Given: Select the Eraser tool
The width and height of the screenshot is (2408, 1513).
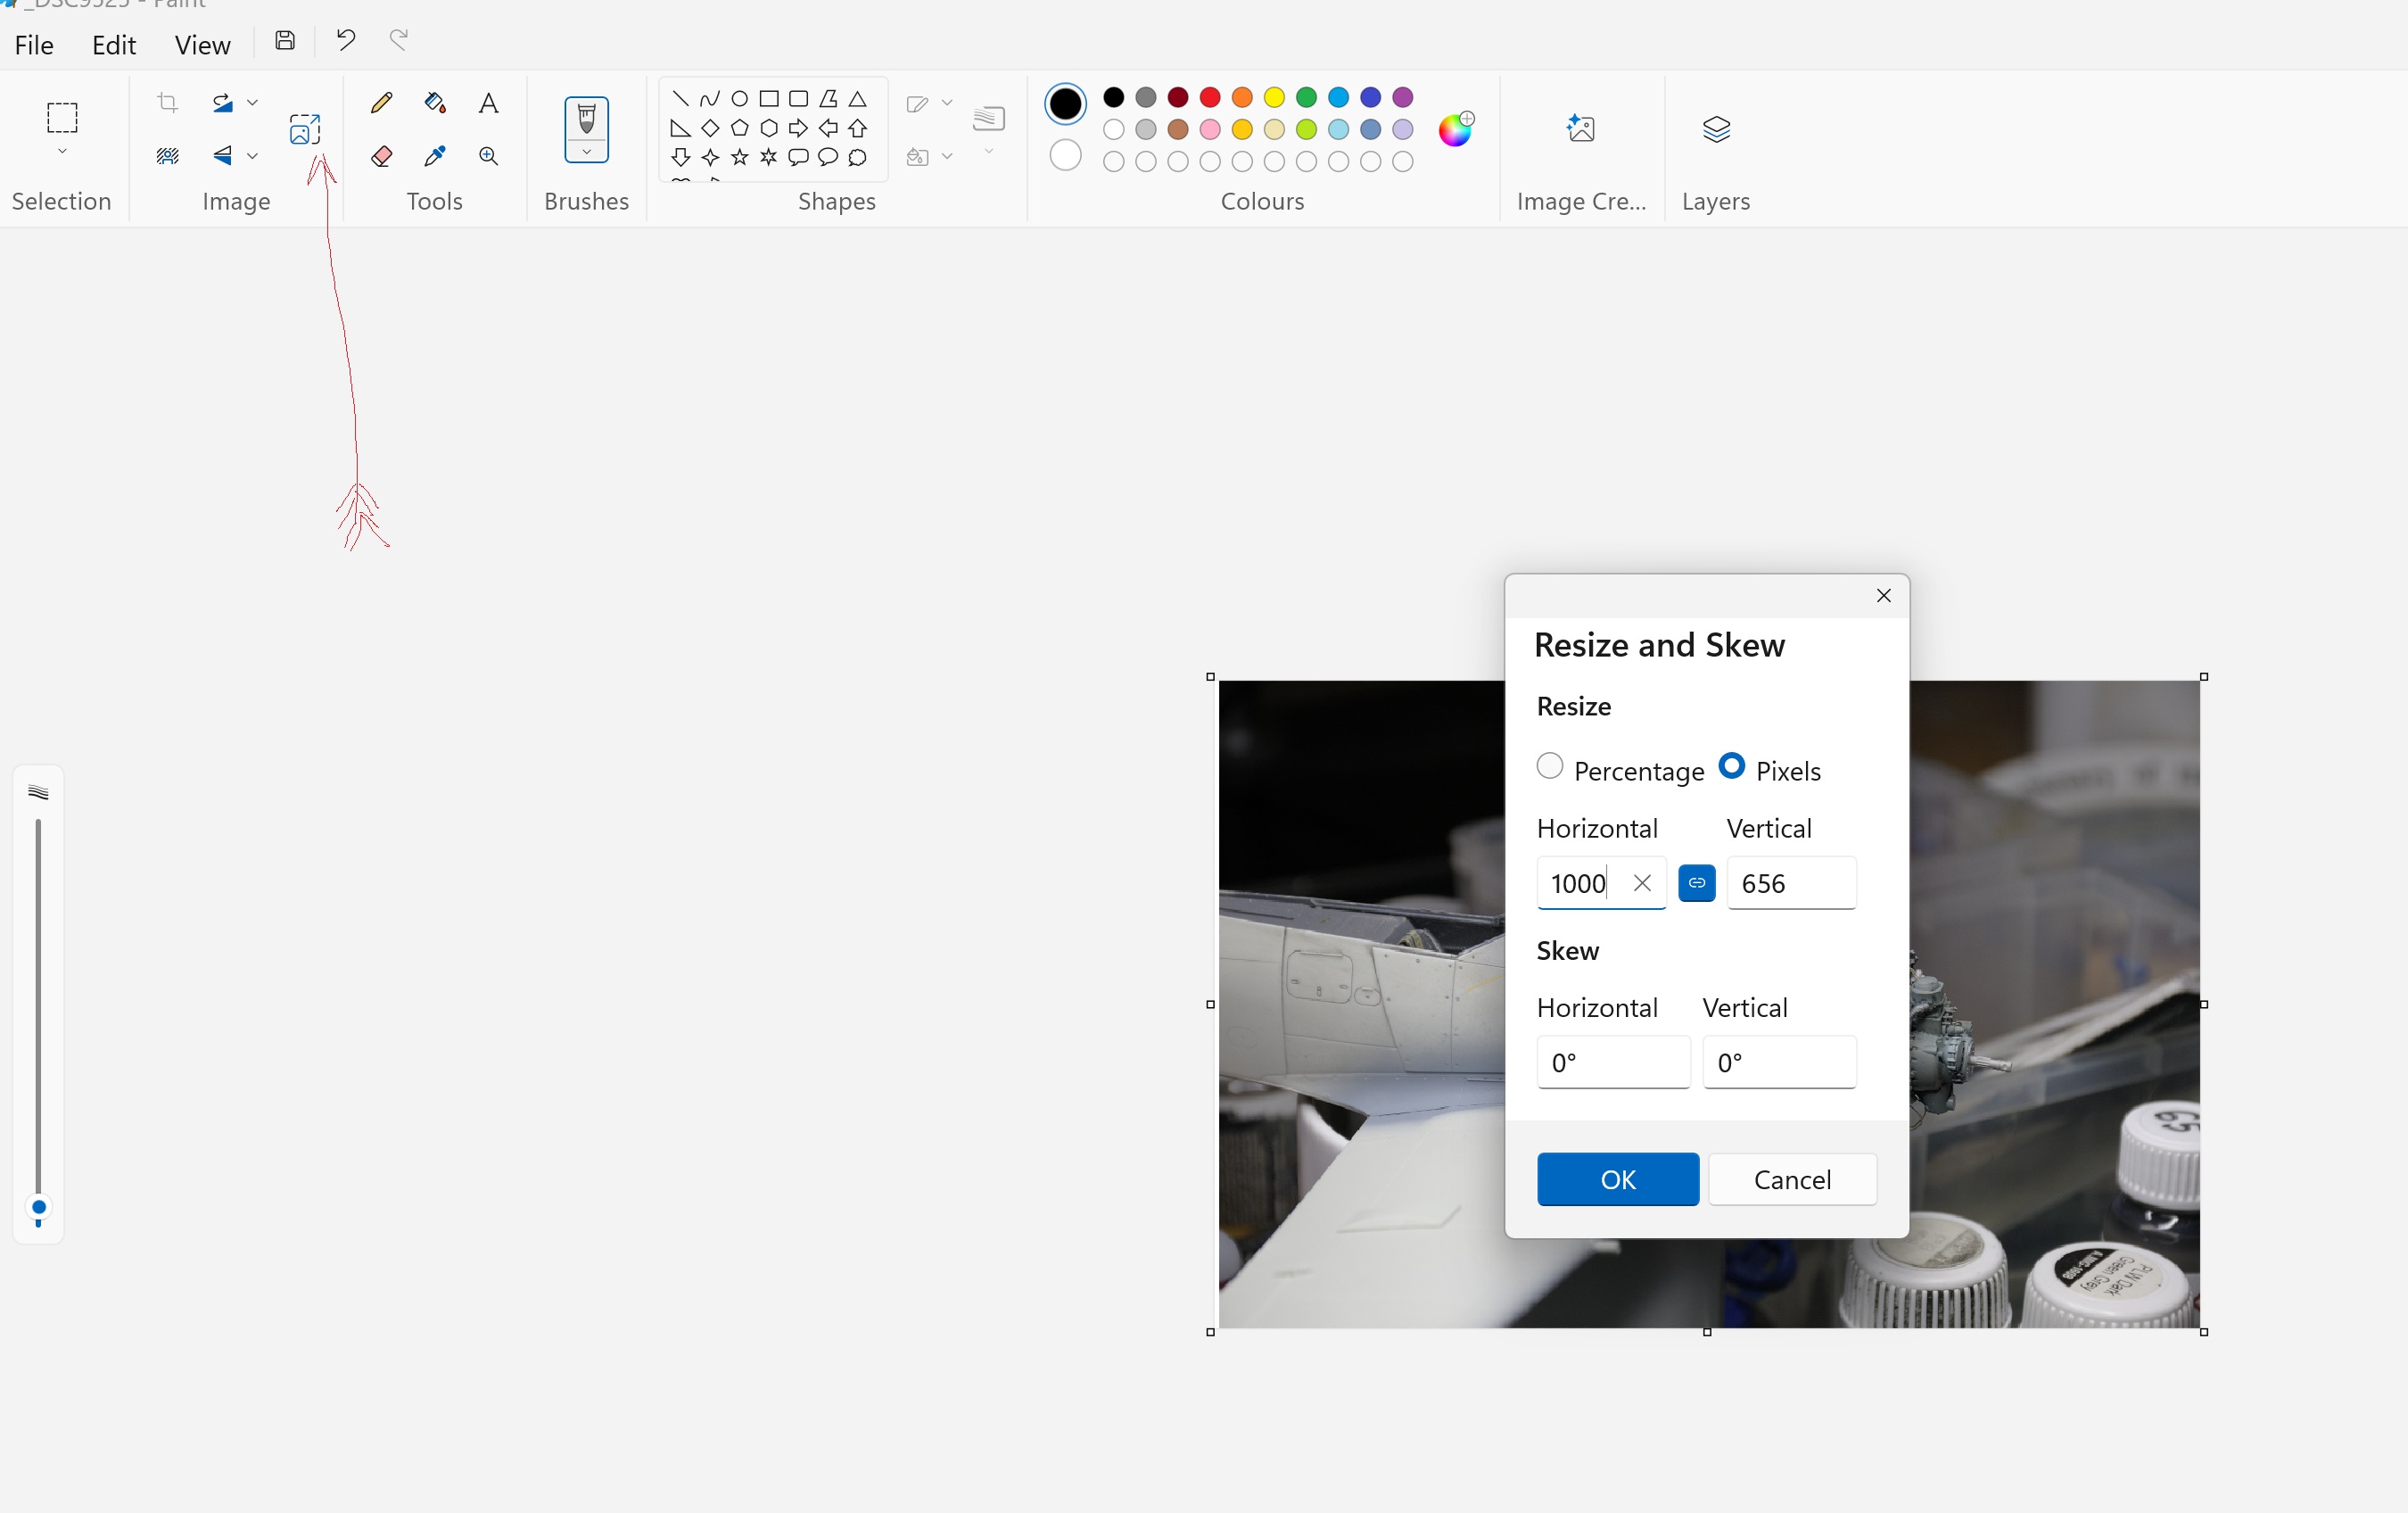Looking at the screenshot, I should tap(380, 155).
